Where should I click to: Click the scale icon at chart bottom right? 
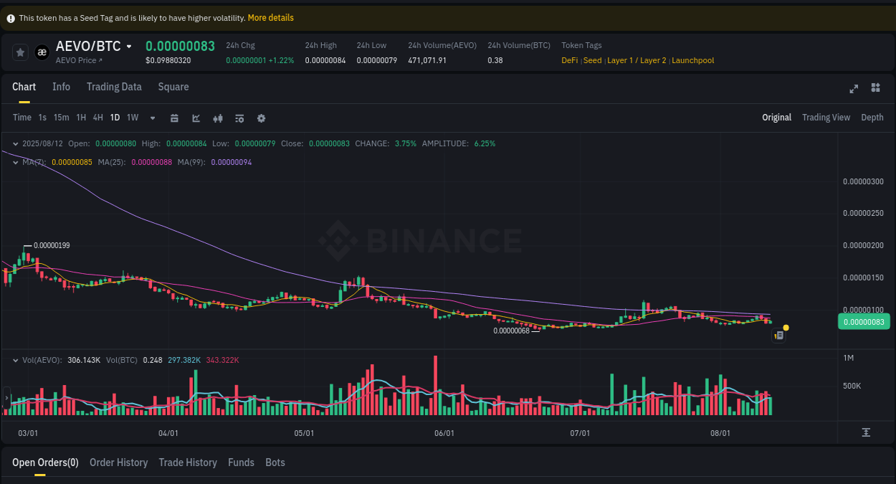coord(867,432)
